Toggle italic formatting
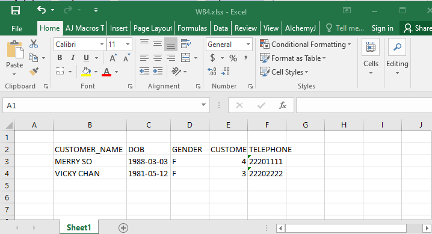432x234 pixels. (x=73, y=58)
